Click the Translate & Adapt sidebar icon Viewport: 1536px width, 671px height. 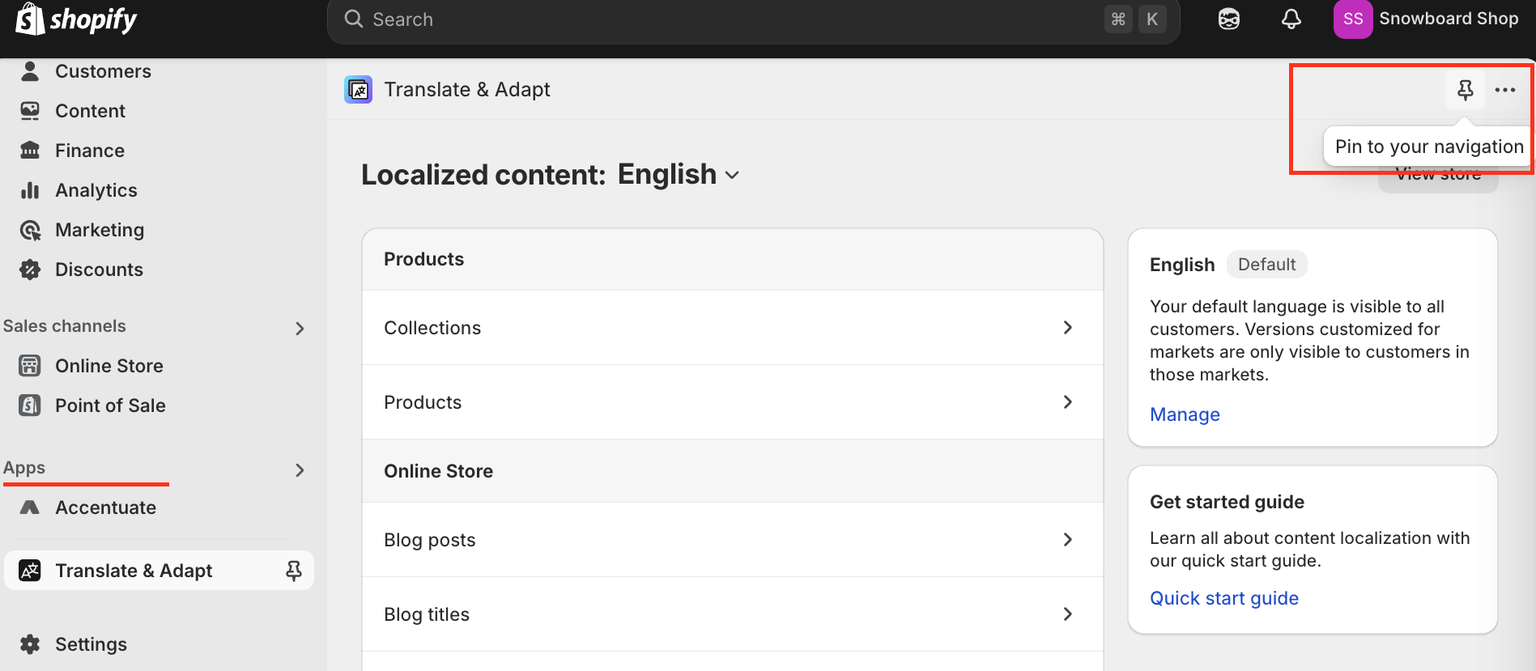30,571
